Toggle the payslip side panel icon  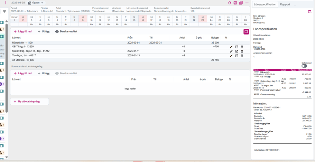click(246, 32)
